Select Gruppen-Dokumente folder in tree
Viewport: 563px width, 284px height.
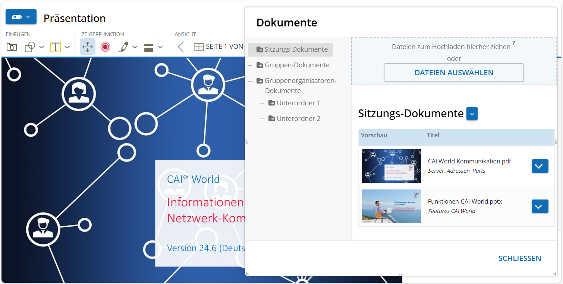click(x=297, y=65)
